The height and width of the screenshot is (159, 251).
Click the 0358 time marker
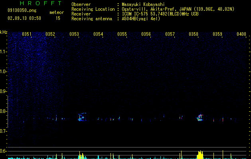click(194, 34)
